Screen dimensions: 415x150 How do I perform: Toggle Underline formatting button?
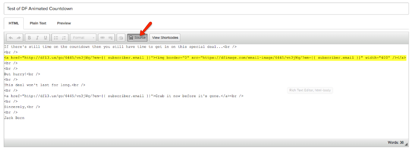pyautogui.click(x=45, y=38)
